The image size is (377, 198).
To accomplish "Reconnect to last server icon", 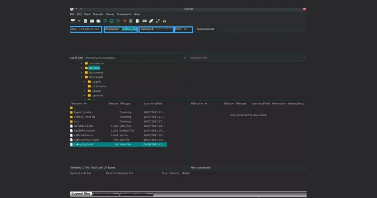I will click(x=138, y=21).
